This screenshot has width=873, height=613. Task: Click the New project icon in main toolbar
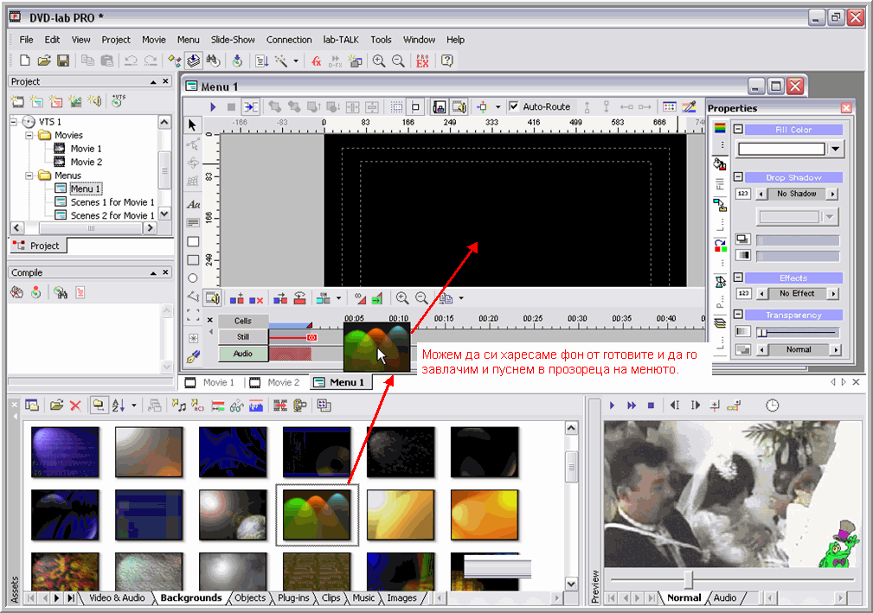pos(24,61)
